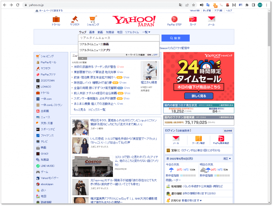Click the browser address bar

[x=101, y=5]
